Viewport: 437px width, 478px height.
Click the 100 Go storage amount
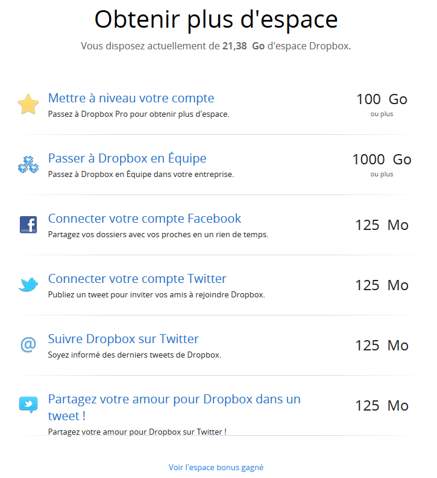pyautogui.click(x=382, y=99)
